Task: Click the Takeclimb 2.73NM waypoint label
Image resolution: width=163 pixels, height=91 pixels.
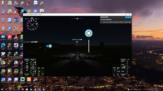Action: click(x=77, y=39)
